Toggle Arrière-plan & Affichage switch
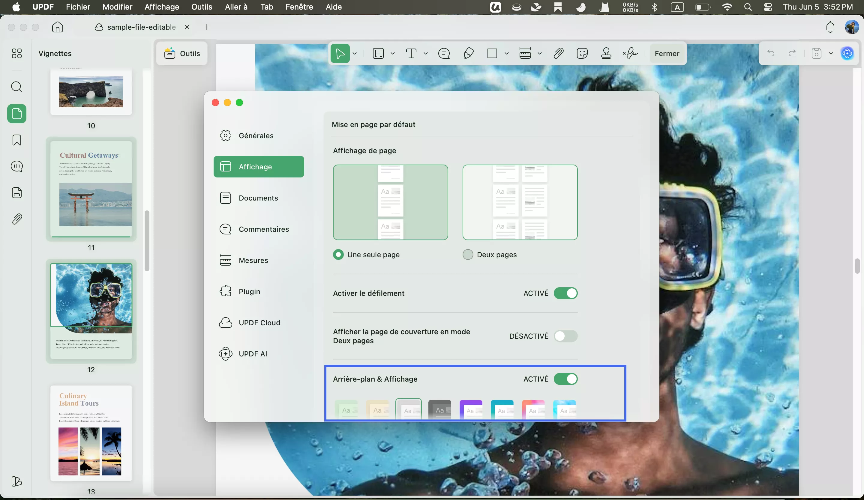This screenshot has width=864, height=500. 565,379
